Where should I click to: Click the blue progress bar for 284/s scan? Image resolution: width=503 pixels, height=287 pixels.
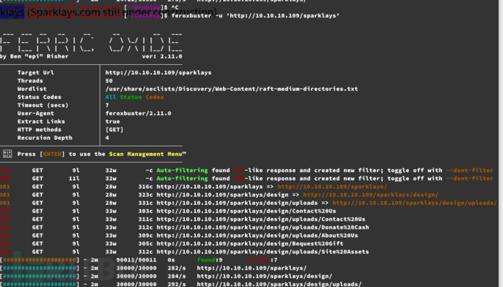[x=39, y=276]
